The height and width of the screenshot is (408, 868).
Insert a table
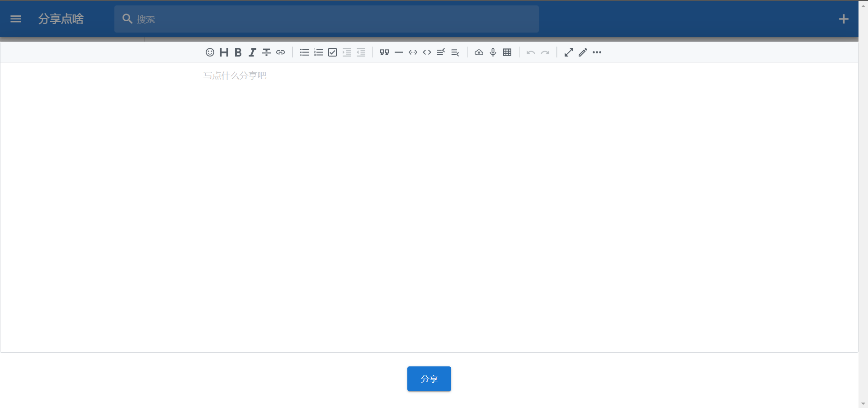pyautogui.click(x=507, y=52)
